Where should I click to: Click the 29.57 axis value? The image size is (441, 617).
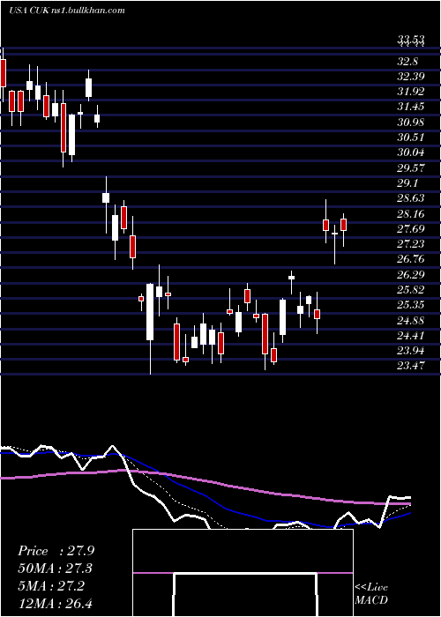point(411,168)
